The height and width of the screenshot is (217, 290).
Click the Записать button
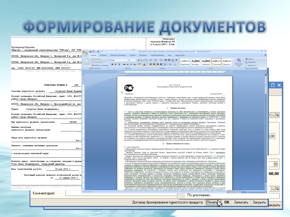click(241, 202)
